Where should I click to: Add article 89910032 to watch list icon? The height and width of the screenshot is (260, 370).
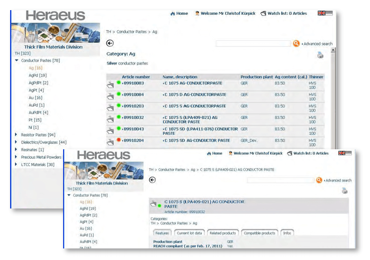[x=110, y=119]
